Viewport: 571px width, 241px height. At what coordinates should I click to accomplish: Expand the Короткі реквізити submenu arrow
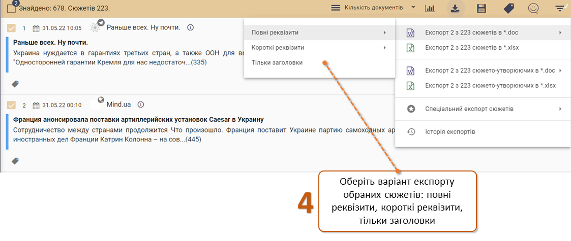pos(385,48)
